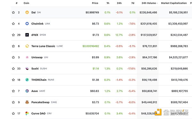Click the green price $0.00016492
The width and height of the screenshot is (192, 119).
(x=91, y=46)
